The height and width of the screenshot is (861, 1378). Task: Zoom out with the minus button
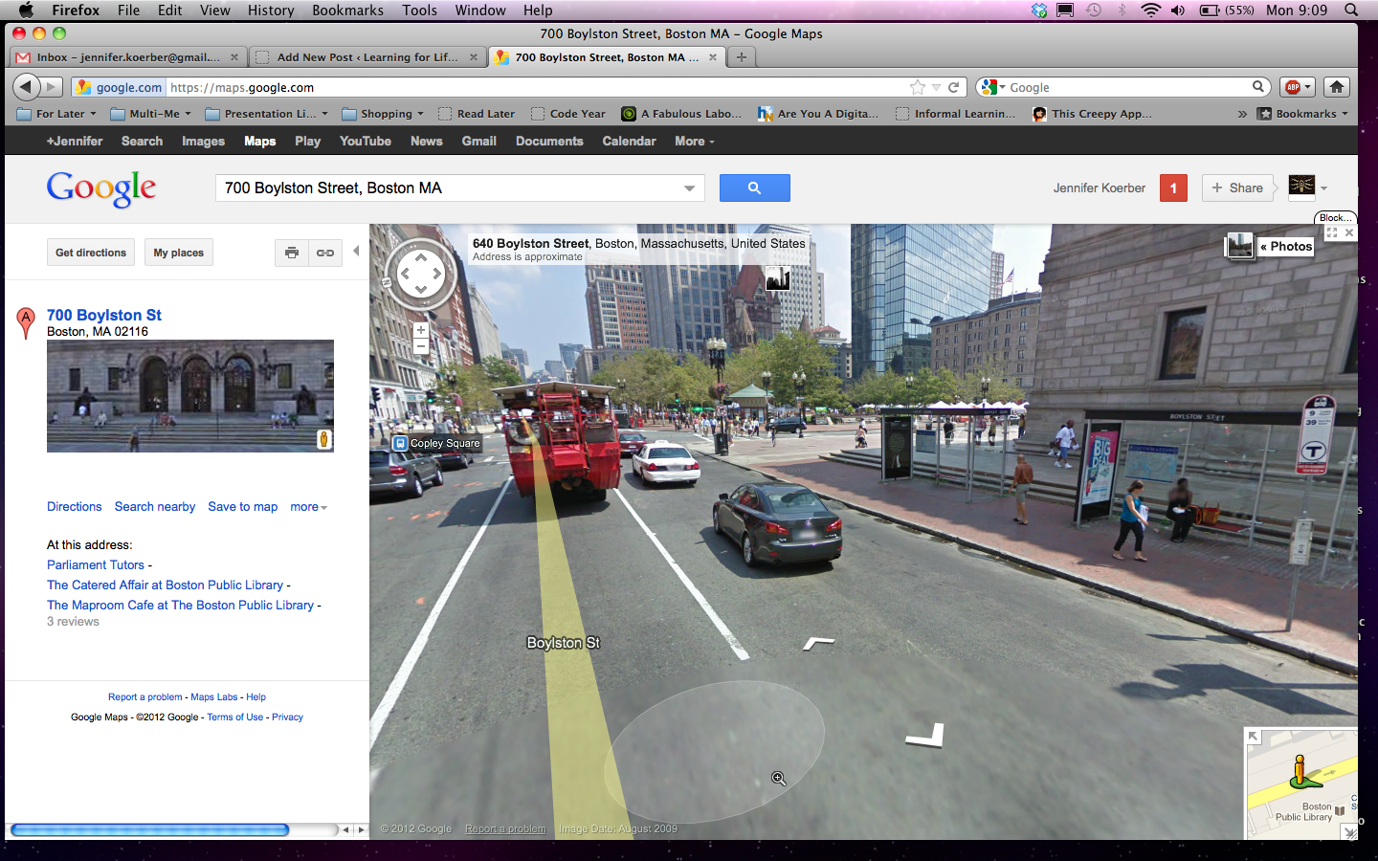point(420,346)
